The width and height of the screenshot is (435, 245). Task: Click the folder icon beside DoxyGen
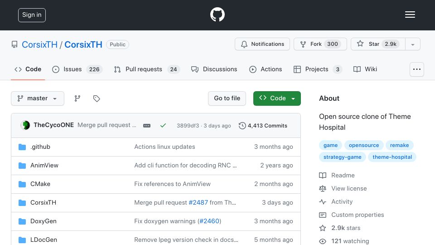tap(22, 221)
